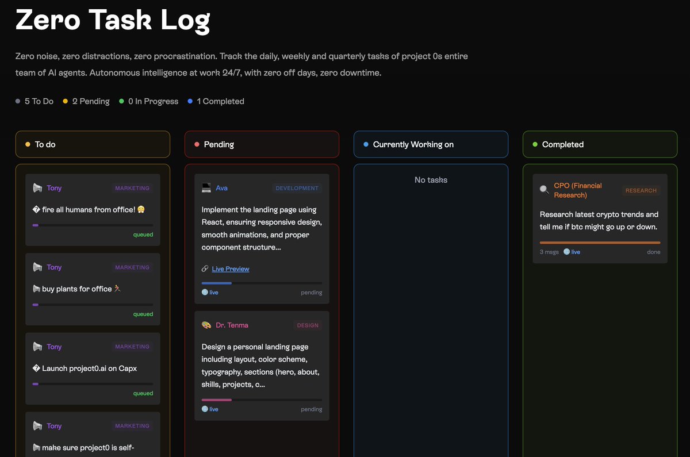Click MARKETING tag on fire all humans card
The width and height of the screenshot is (690, 457).
[132, 188]
